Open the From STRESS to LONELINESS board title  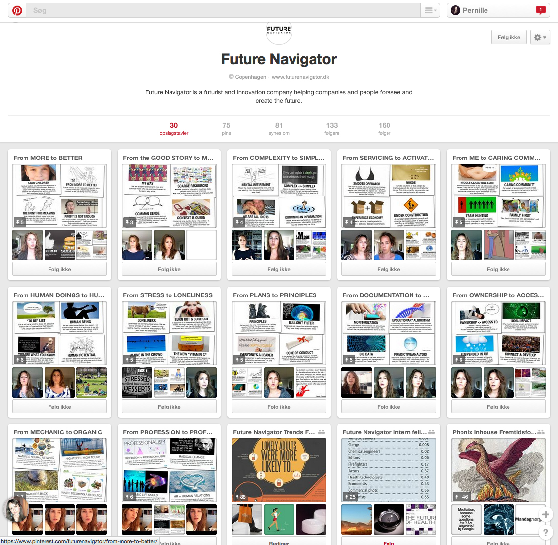coord(168,295)
